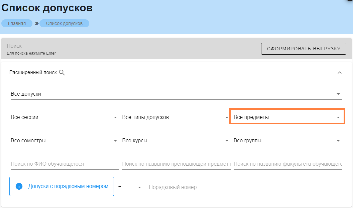Collapse the advanced search panel chevron

(339, 73)
